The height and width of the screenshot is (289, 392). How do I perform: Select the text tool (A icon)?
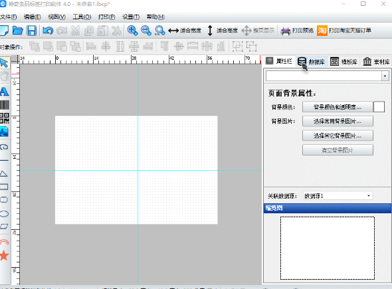[4, 92]
